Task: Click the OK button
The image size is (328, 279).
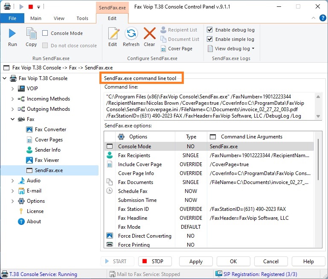Action: click(233, 262)
